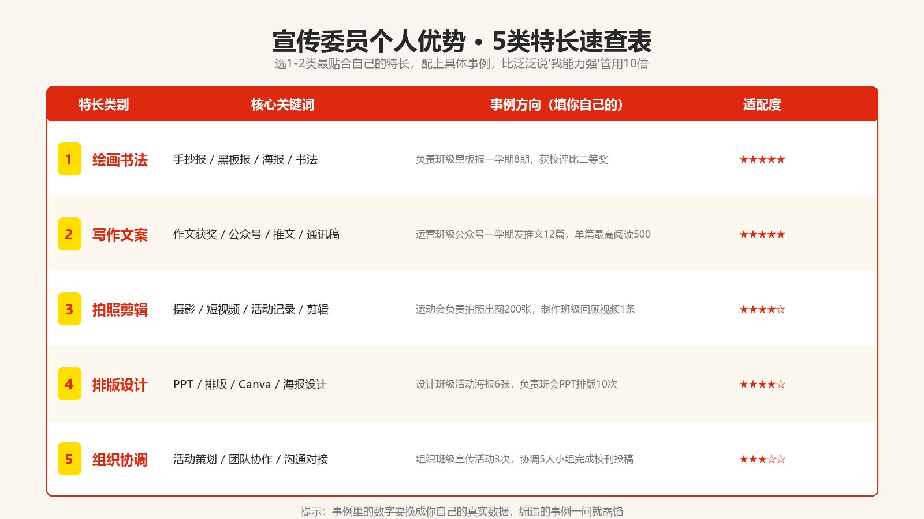Click the 组织协调 category label

(x=120, y=460)
